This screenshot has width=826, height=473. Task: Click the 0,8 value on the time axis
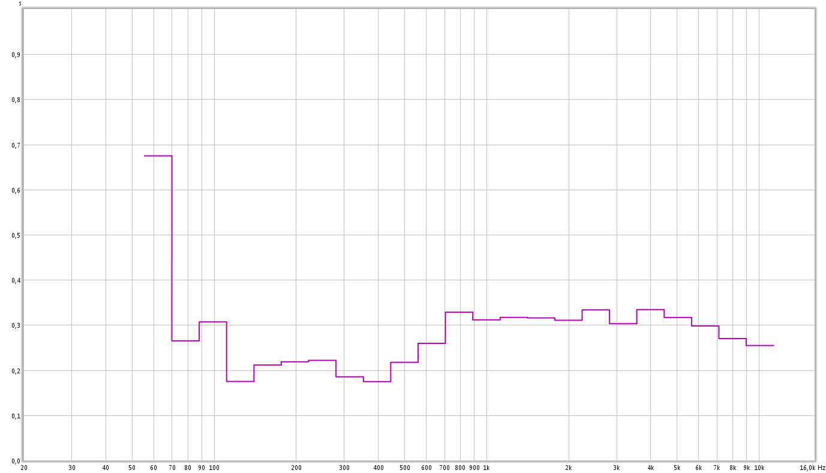click(16, 100)
